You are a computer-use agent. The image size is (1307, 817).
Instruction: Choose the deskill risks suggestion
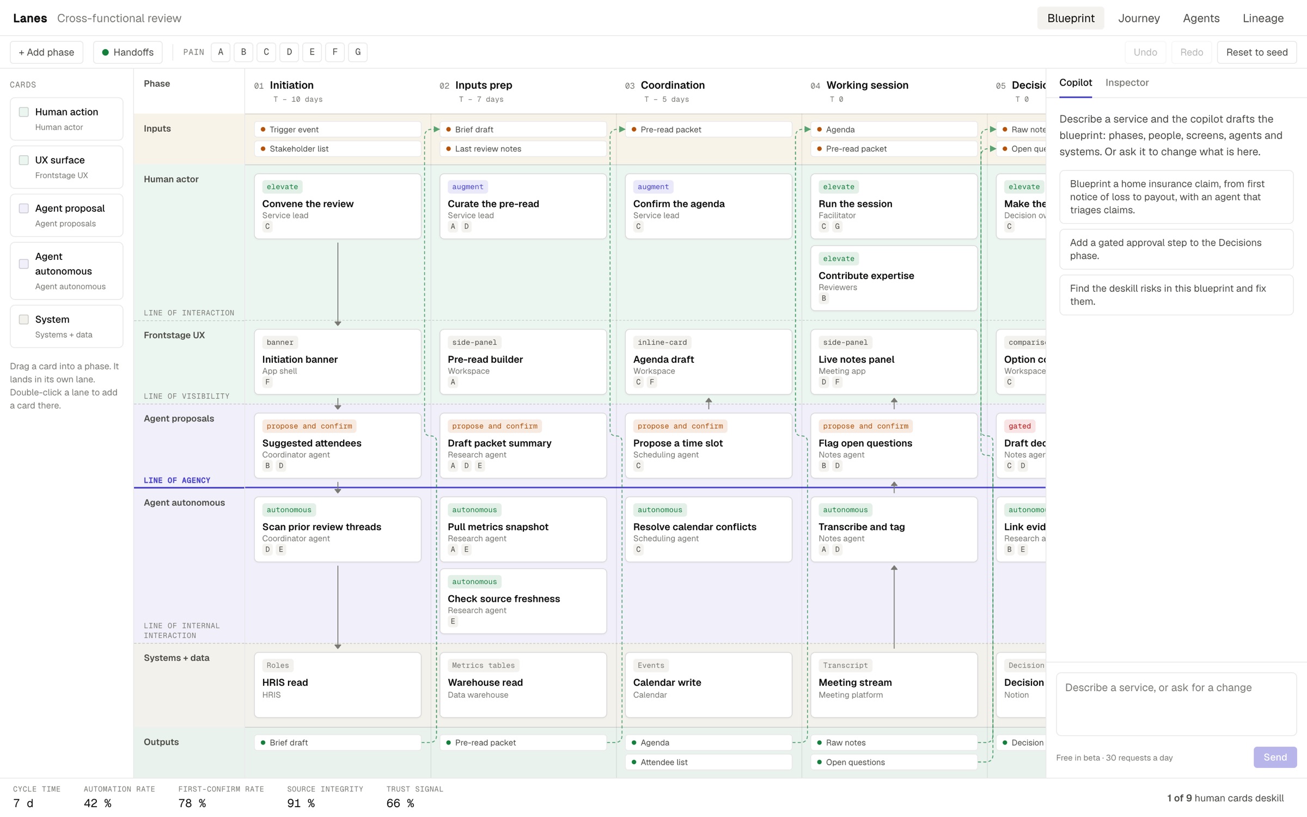[1176, 295]
